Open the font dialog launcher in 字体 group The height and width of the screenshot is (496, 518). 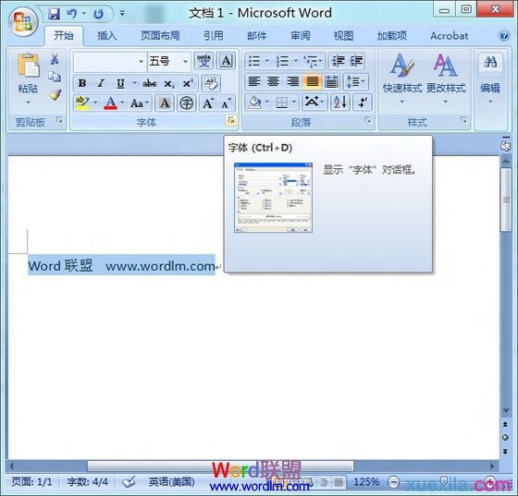[x=231, y=121]
